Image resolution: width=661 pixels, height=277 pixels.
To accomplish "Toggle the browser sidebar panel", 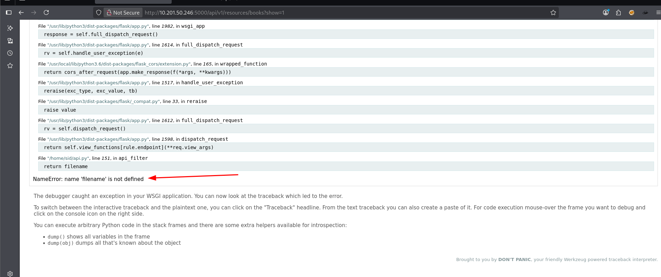I will click(9, 12).
